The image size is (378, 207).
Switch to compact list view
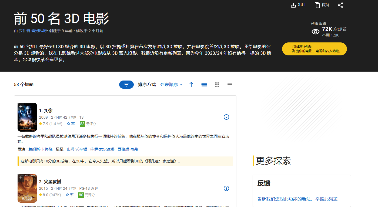pos(230,85)
